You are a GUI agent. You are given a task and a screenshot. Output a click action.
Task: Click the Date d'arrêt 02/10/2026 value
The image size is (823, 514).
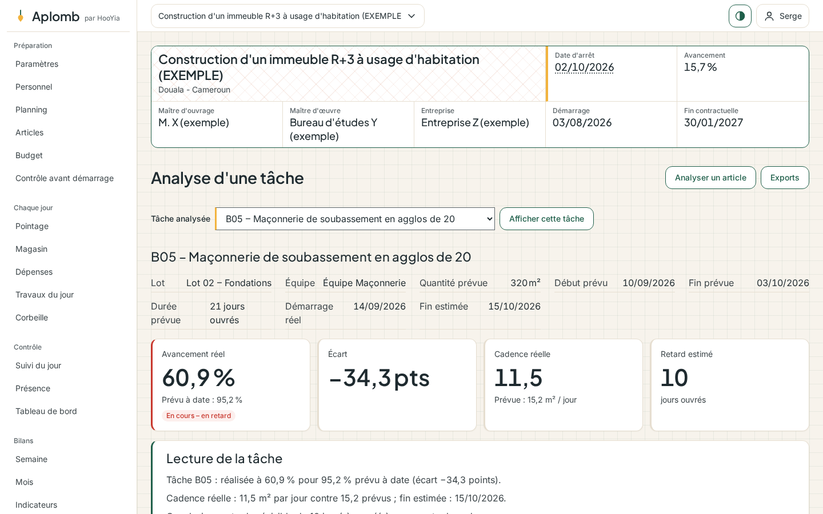pos(584,67)
